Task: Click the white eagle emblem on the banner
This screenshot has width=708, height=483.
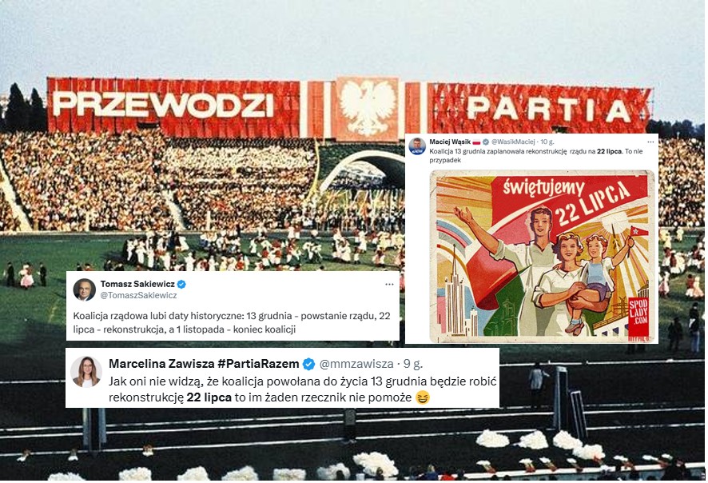Action: (368, 109)
